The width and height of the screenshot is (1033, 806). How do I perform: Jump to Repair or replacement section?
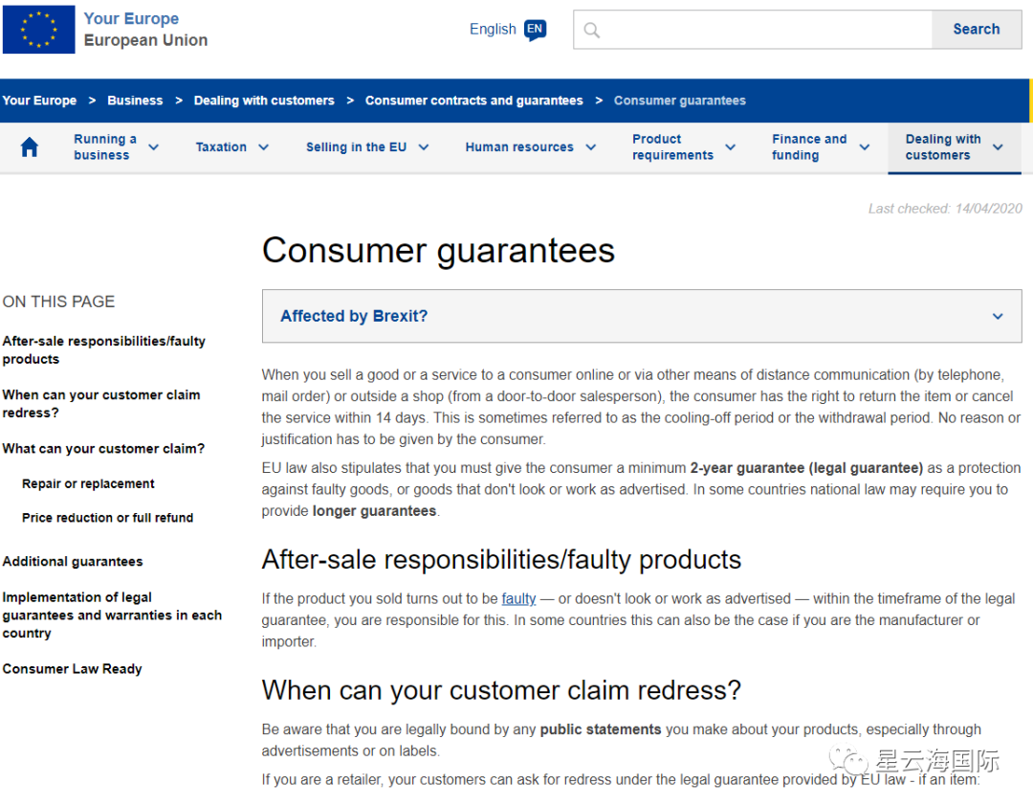(x=88, y=484)
